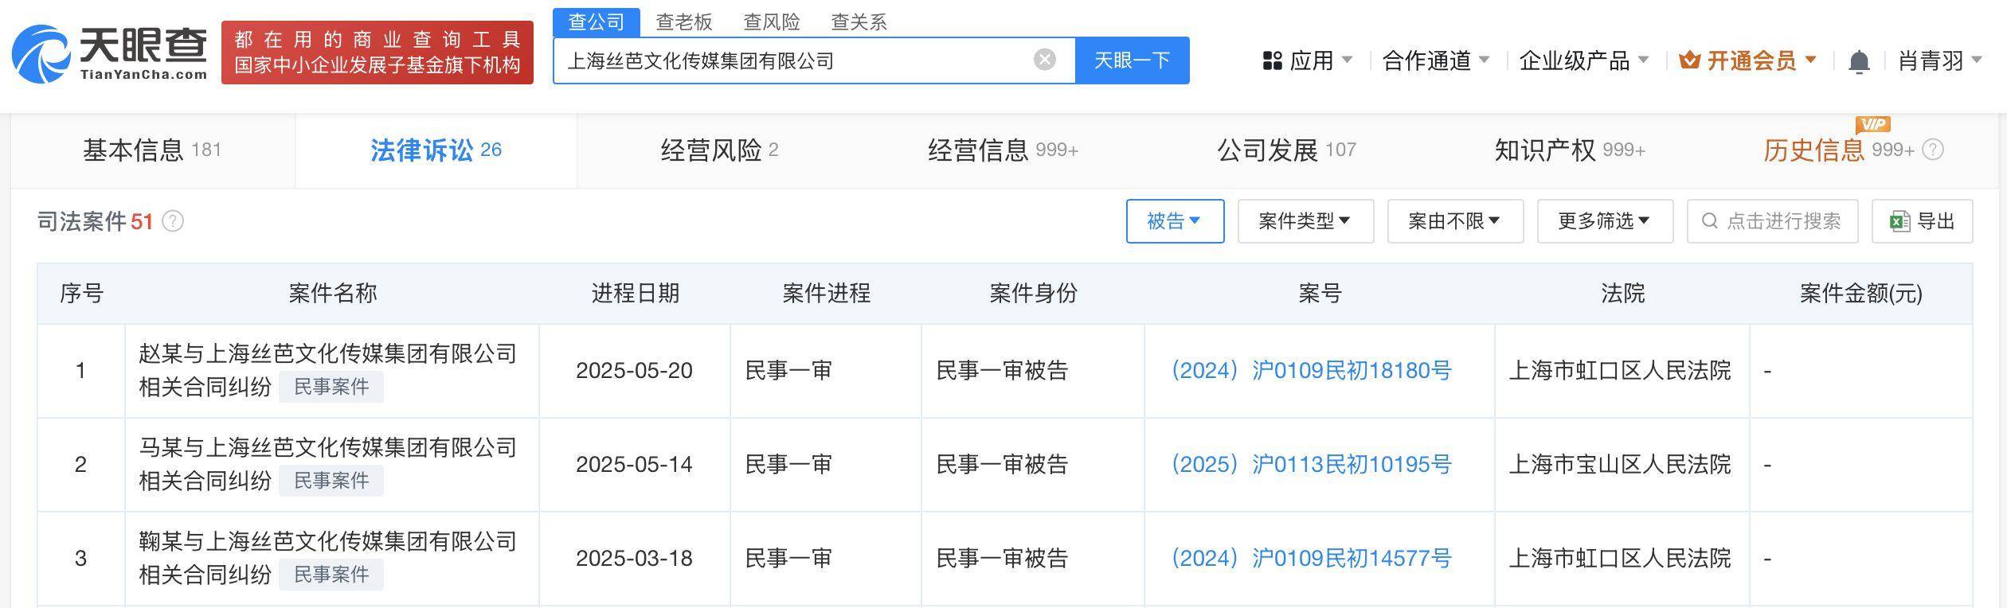Screen dimensions: 2007x608
Task: Open the user menu 肖青羽
Action: coord(1940,60)
